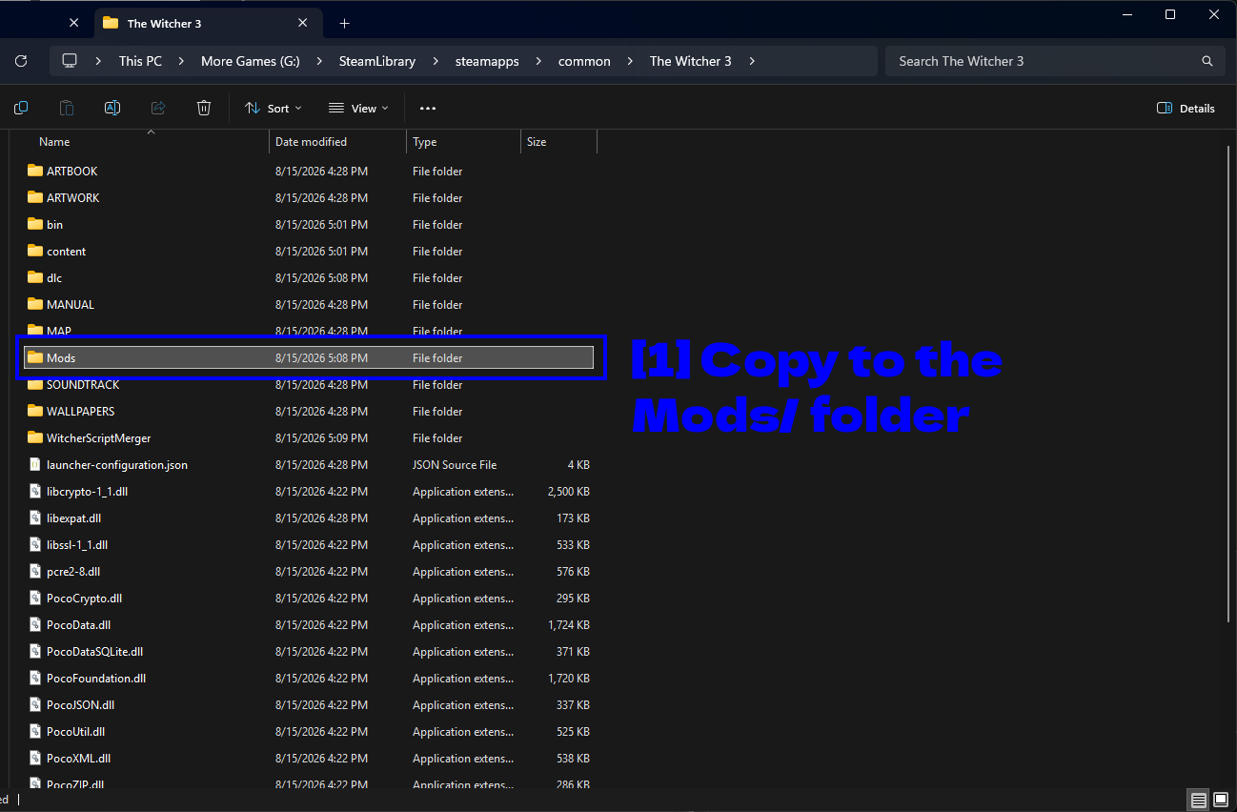Expand the chevron after common in the path
This screenshot has width=1237, height=812.
[630, 61]
